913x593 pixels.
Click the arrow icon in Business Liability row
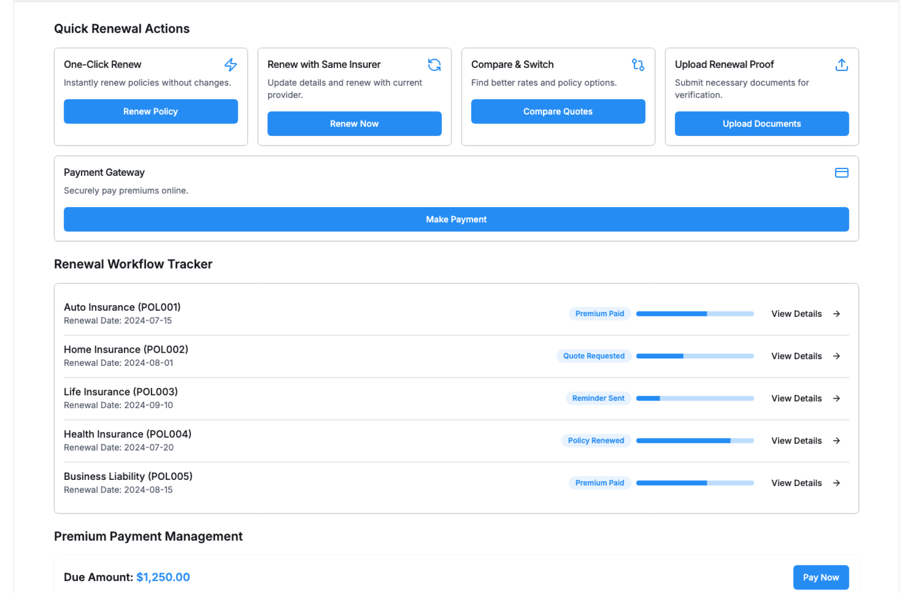836,483
